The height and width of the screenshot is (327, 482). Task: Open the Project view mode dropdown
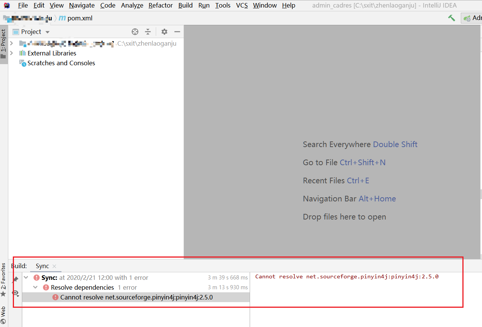coord(48,32)
